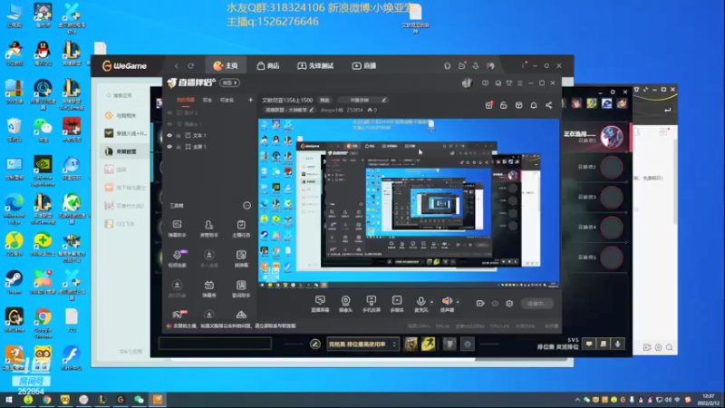Open the 歌词助手 tool
This screenshot has height=408, width=725.
pyautogui.click(x=241, y=288)
